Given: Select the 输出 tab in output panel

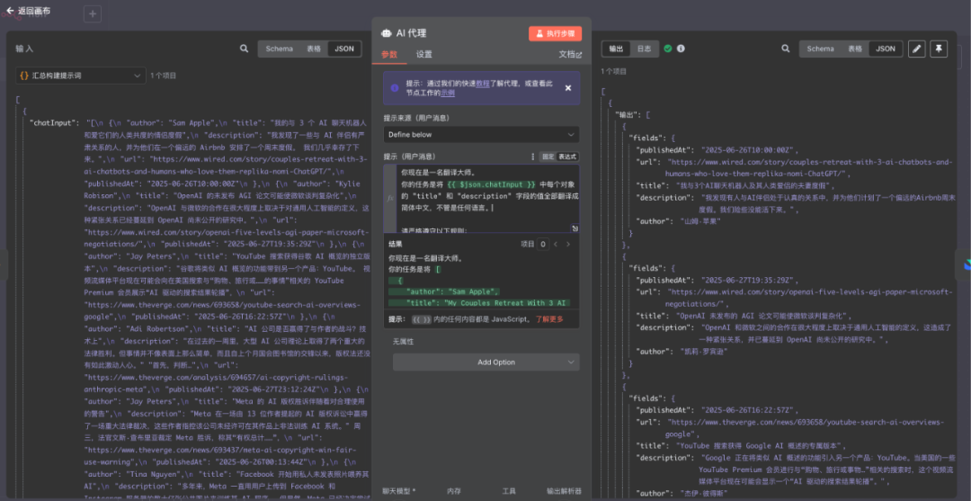Looking at the screenshot, I should point(616,49).
